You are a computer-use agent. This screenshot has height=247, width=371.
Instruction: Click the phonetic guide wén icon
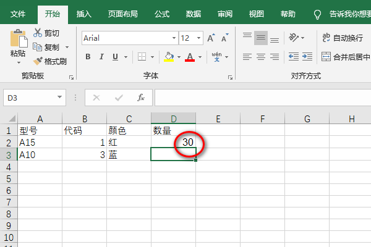point(217,57)
